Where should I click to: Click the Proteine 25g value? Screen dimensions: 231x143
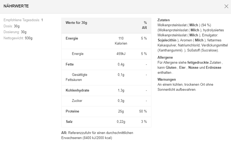click(121, 111)
